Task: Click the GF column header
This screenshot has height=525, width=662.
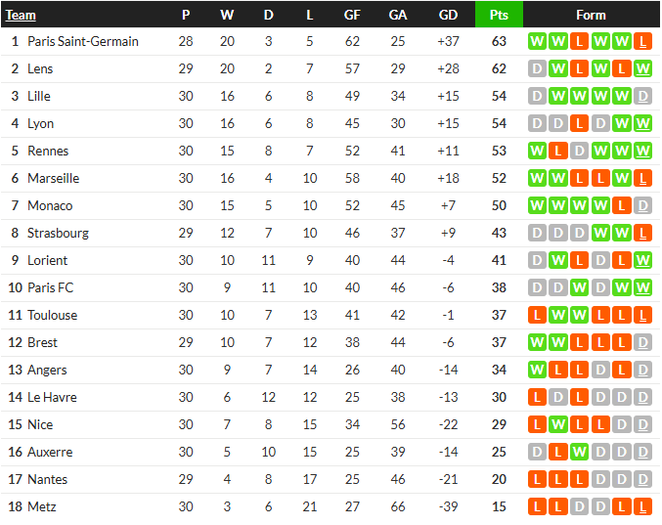Action: pos(352,16)
